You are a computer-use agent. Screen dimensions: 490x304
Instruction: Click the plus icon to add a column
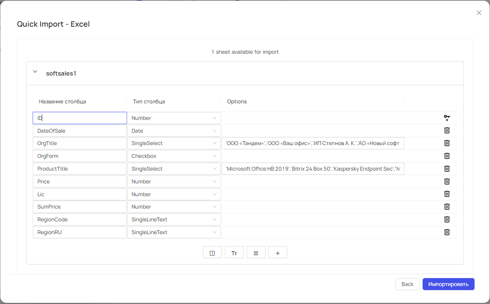click(278, 253)
